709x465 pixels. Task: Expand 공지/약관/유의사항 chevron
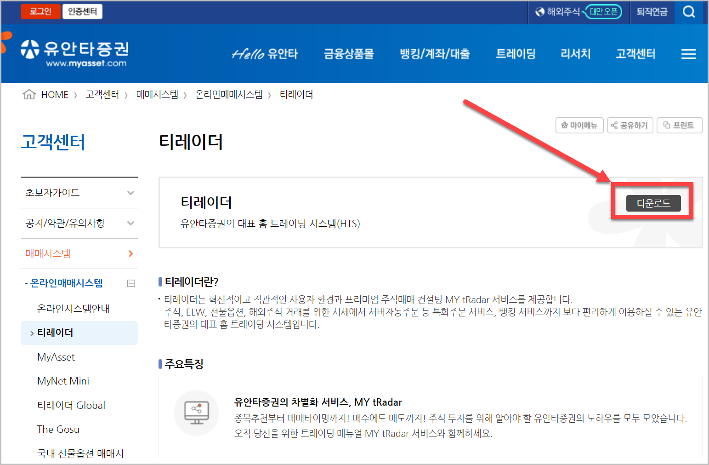point(131,223)
